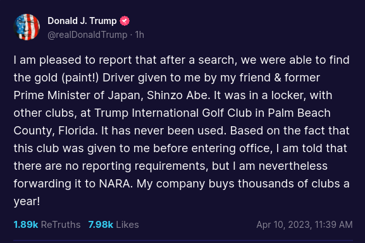The width and height of the screenshot is (365, 243).
Task: Click the sentence It has never been used
Action: (164, 131)
